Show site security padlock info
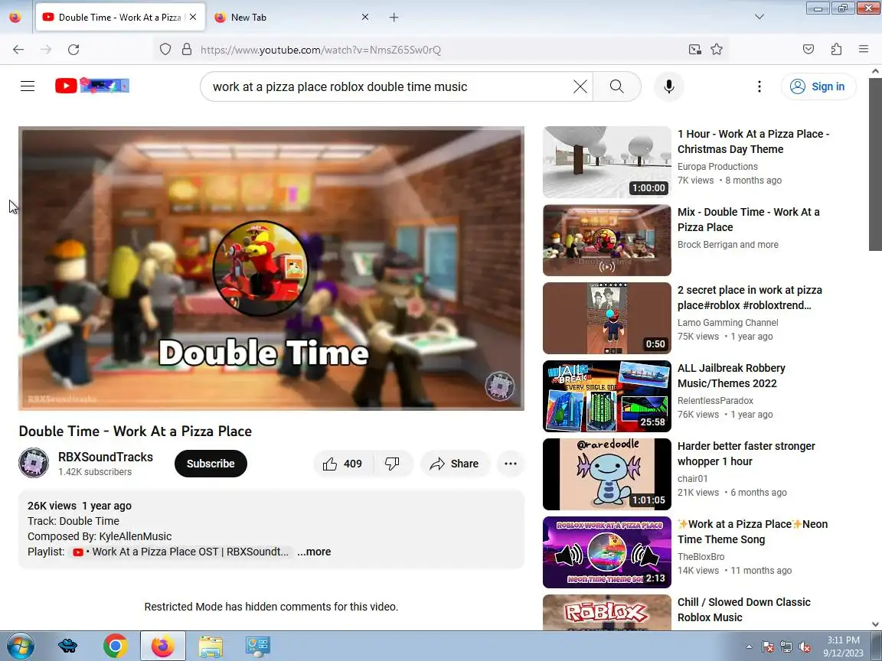Image resolution: width=882 pixels, height=661 pixels. pyautogui.click(x=187, y=50)
